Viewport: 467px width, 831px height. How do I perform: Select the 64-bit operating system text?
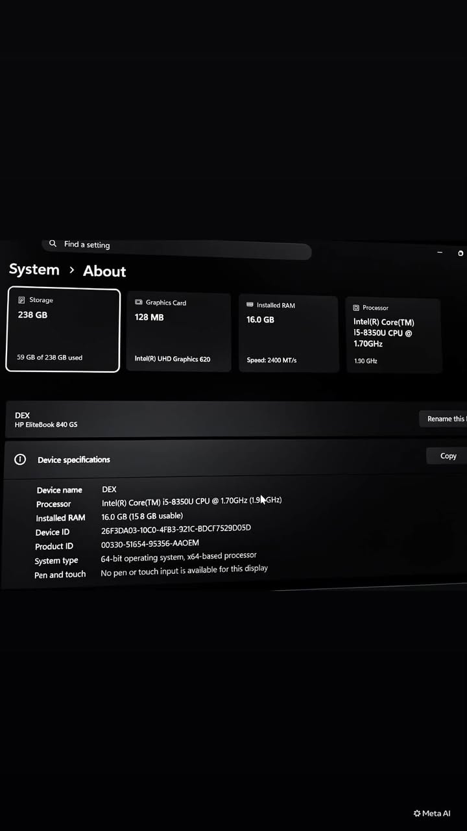[x=178, y=557]
